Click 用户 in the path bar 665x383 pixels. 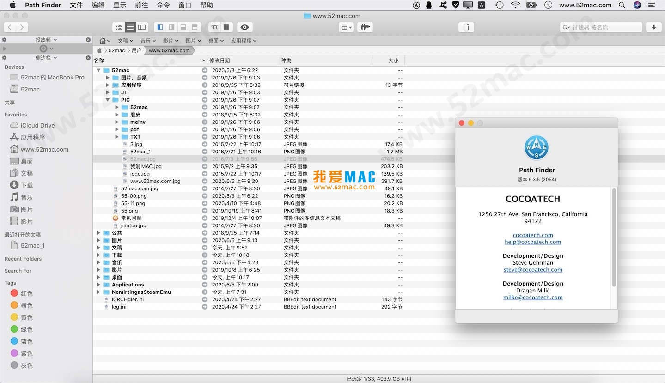point(136,50)
